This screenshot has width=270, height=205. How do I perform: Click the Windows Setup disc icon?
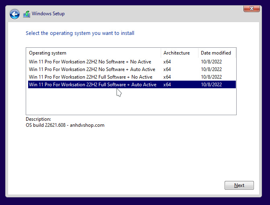click(x=27, y=14)
